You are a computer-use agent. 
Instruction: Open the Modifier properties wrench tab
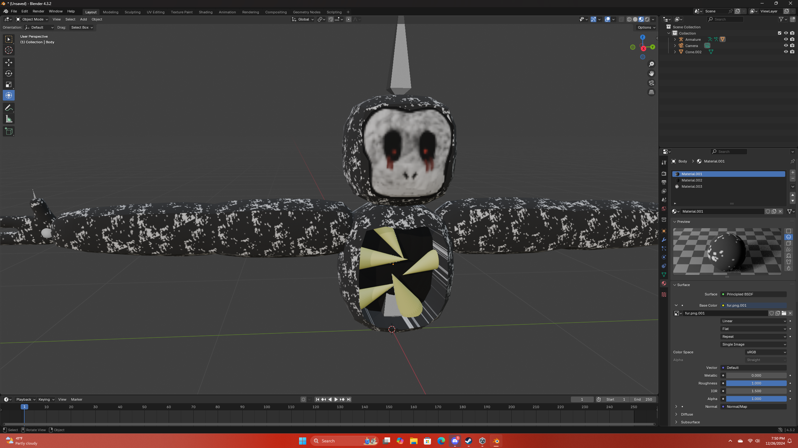pyautogui.click(x=664, y=240)
